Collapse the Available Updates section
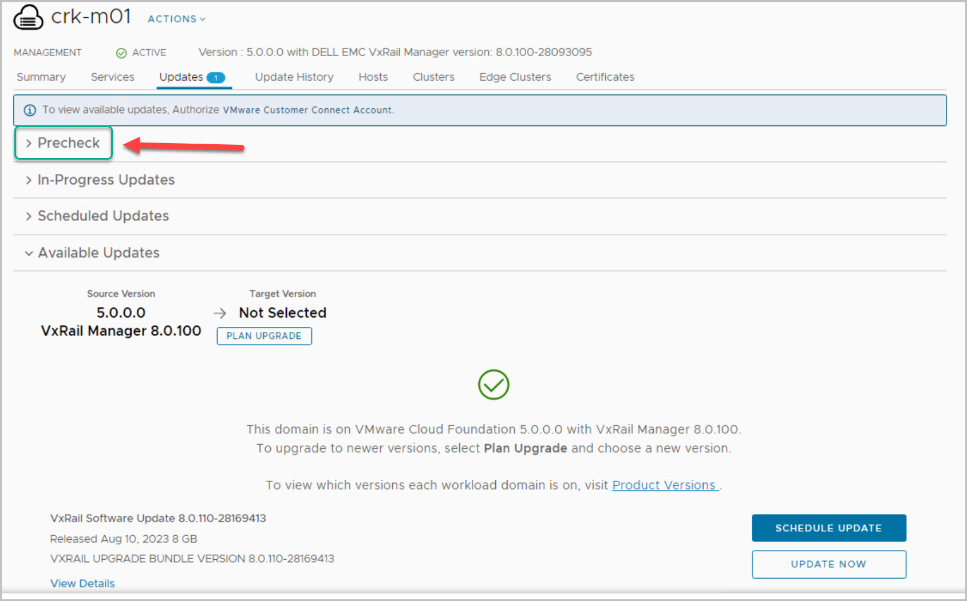967x601 pixels. pos(93,252)
